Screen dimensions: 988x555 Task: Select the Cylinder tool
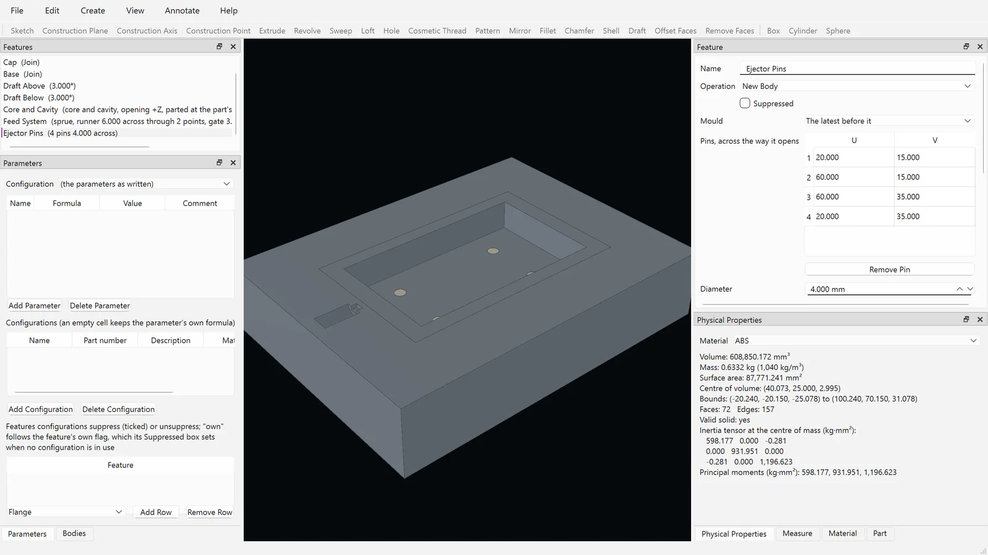click(x=803, y=31)
